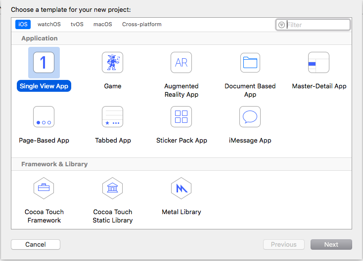Select the Master-Detail App template icon
Screen dimensions: 363x261
coord(319,62)
